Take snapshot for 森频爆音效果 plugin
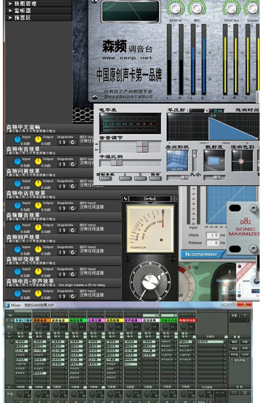Viewport: 260px width, 403px height. [x=62, y=230]
